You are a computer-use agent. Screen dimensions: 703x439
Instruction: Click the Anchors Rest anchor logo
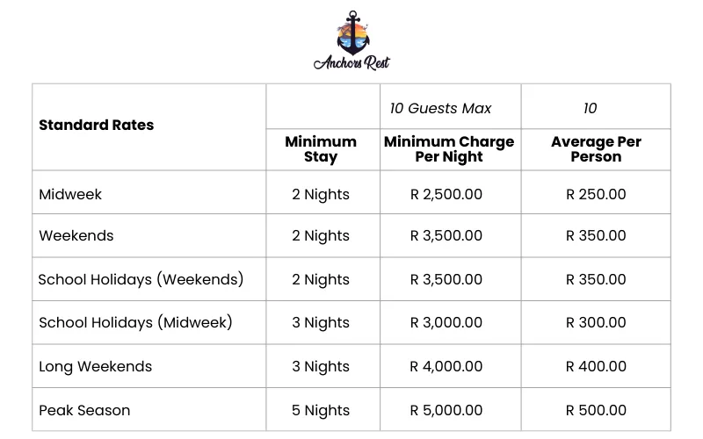click(x=353, y=32)
